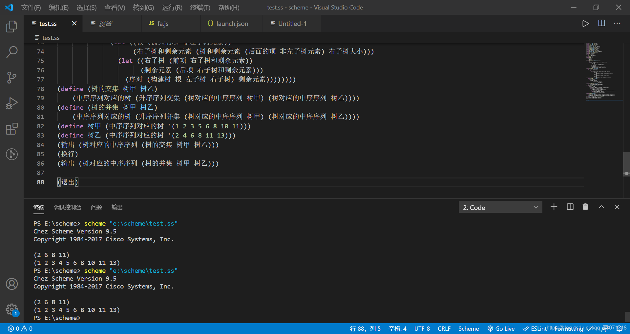Switch to the Untitled-1 tab
The height and width of the screenshot is (334, 630).
[292, 24]
